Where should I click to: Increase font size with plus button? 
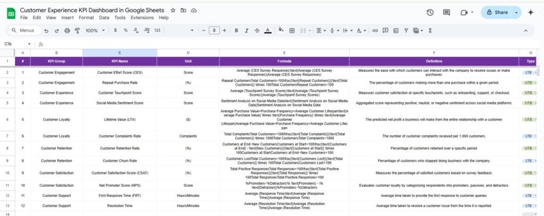pos(225,30)
